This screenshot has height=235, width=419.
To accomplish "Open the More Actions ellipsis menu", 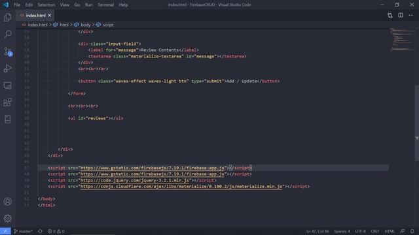I will coord(410,16).
